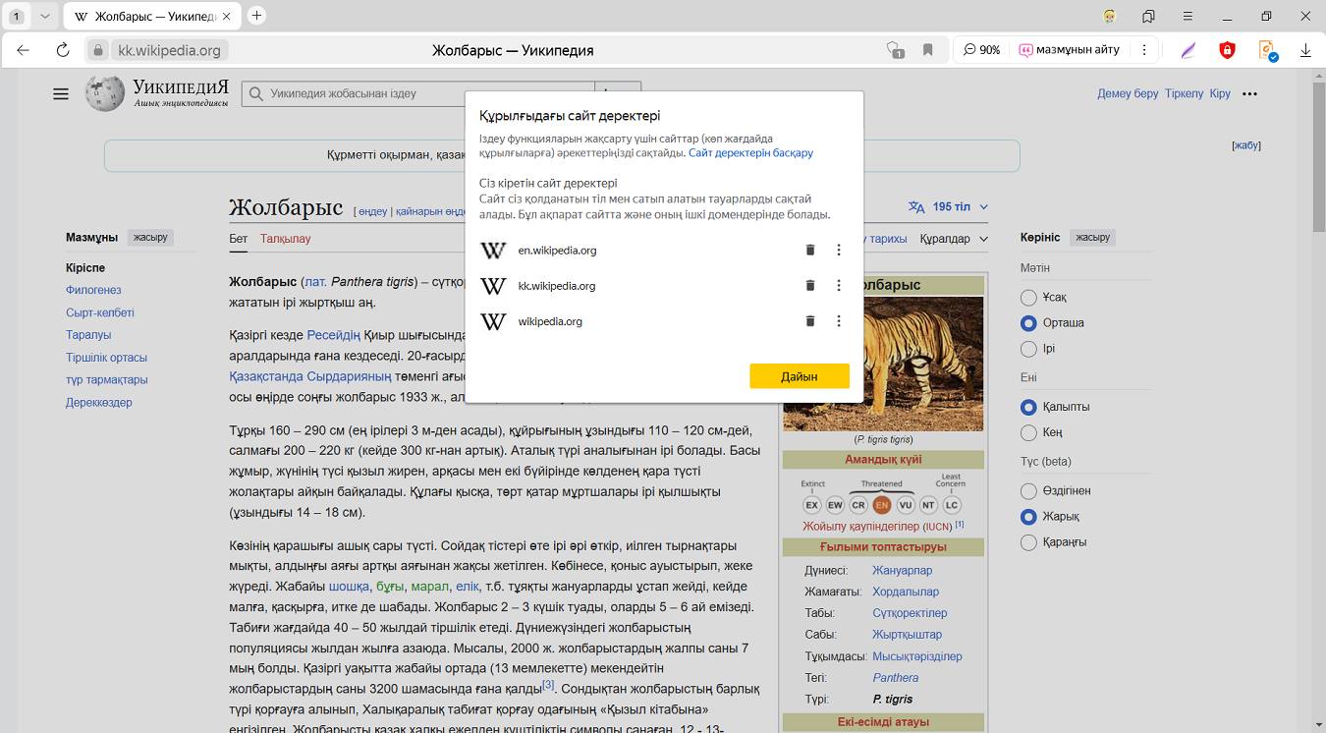Delete en.wikipedia.org site data with trash icon
The width and height of the screenshot is (1326, 733).
(x=810, y=251)
